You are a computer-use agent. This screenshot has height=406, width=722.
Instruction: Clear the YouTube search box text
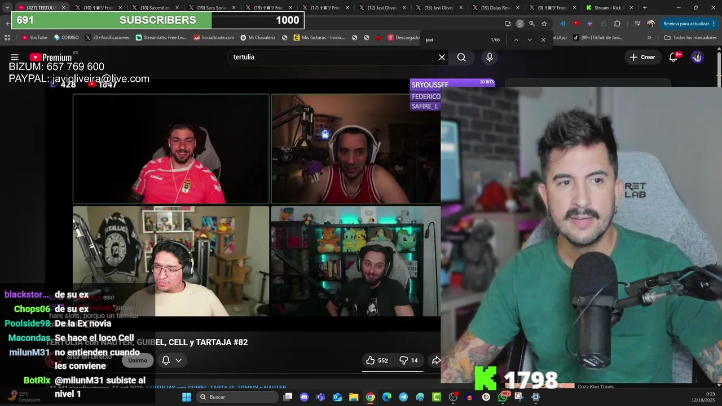tap(442, 57)
